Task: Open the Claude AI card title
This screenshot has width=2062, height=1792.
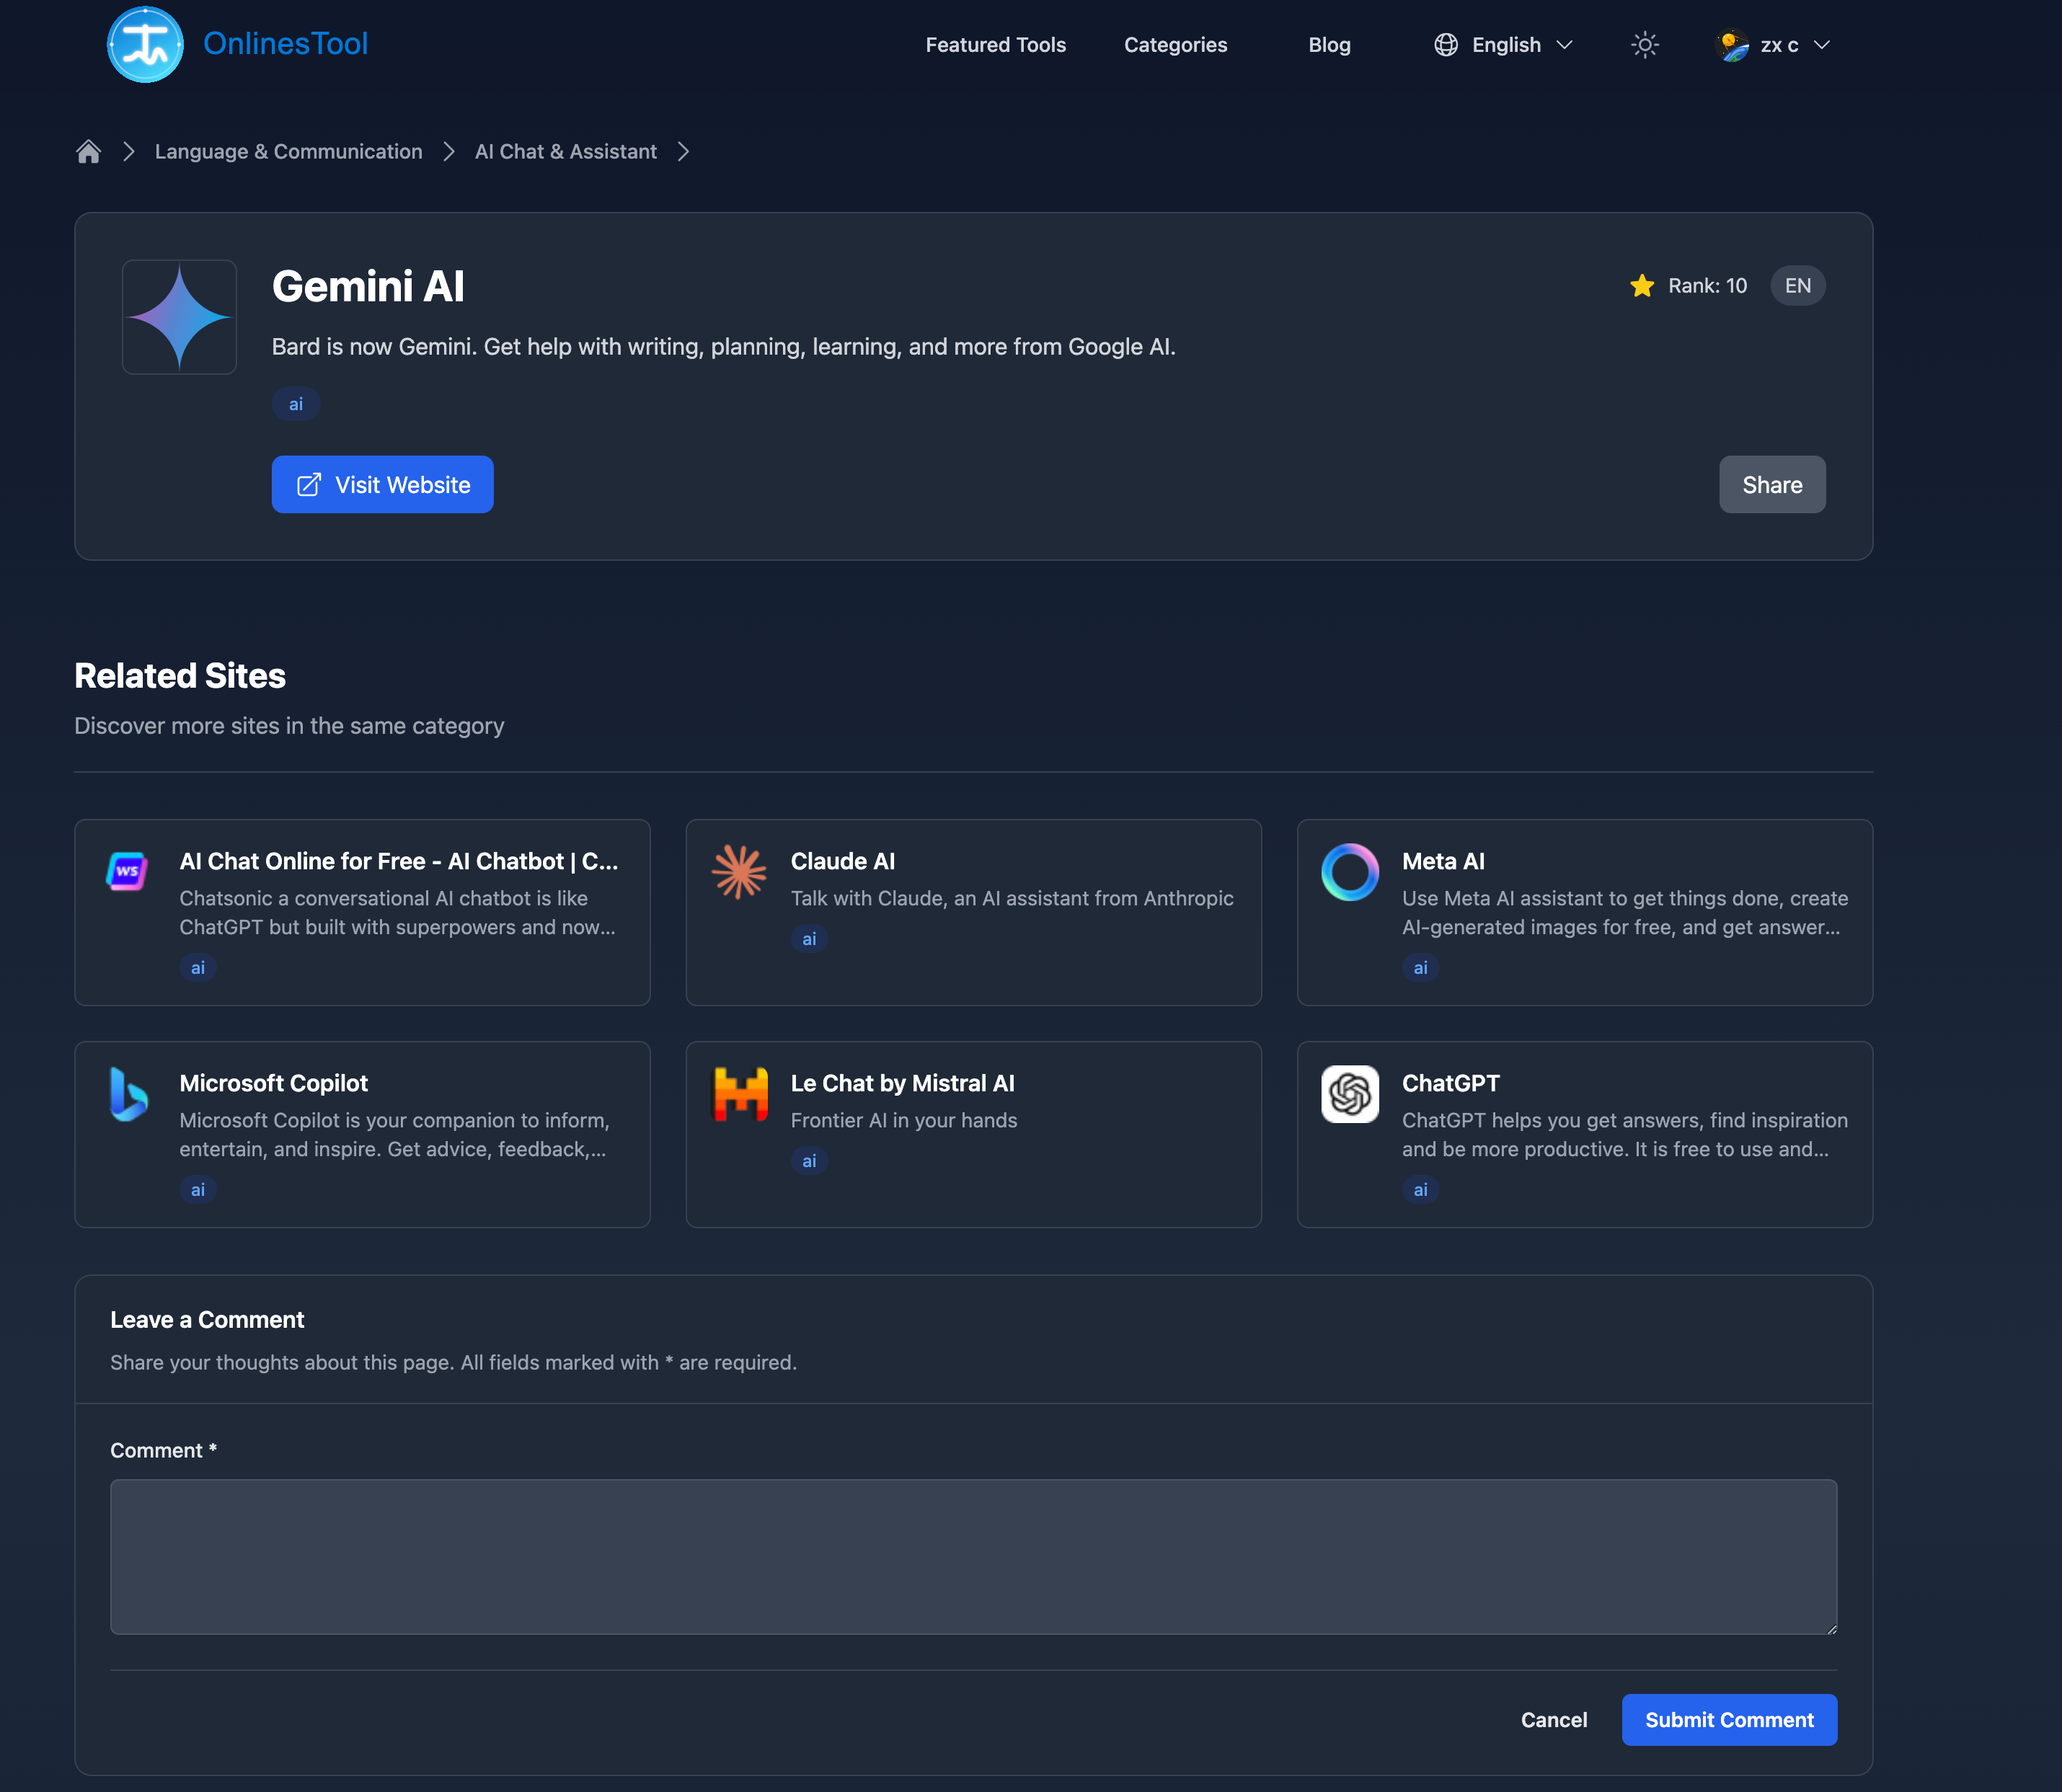Action: tap(842, 861)
